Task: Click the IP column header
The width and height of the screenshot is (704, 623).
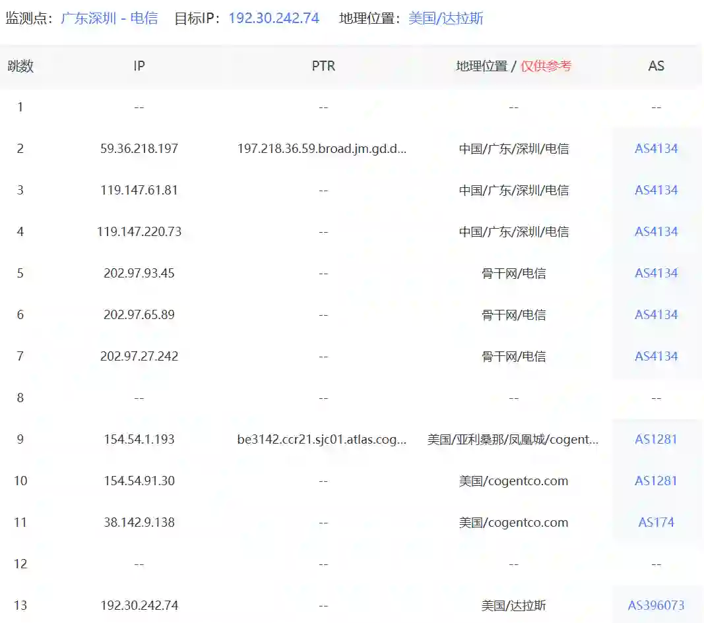Action: 139,66
